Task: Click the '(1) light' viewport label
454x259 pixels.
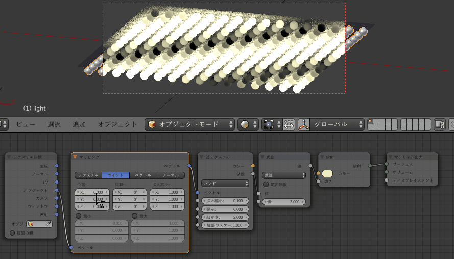Action: click(x=34, y=108)
